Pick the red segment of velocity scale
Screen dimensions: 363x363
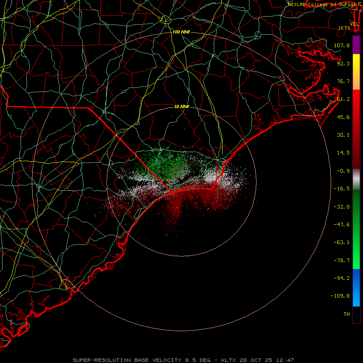(356, 129)
